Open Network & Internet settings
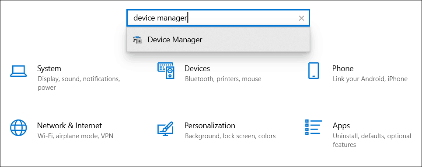This screenshot has height=167, width=422. (70, 126)
